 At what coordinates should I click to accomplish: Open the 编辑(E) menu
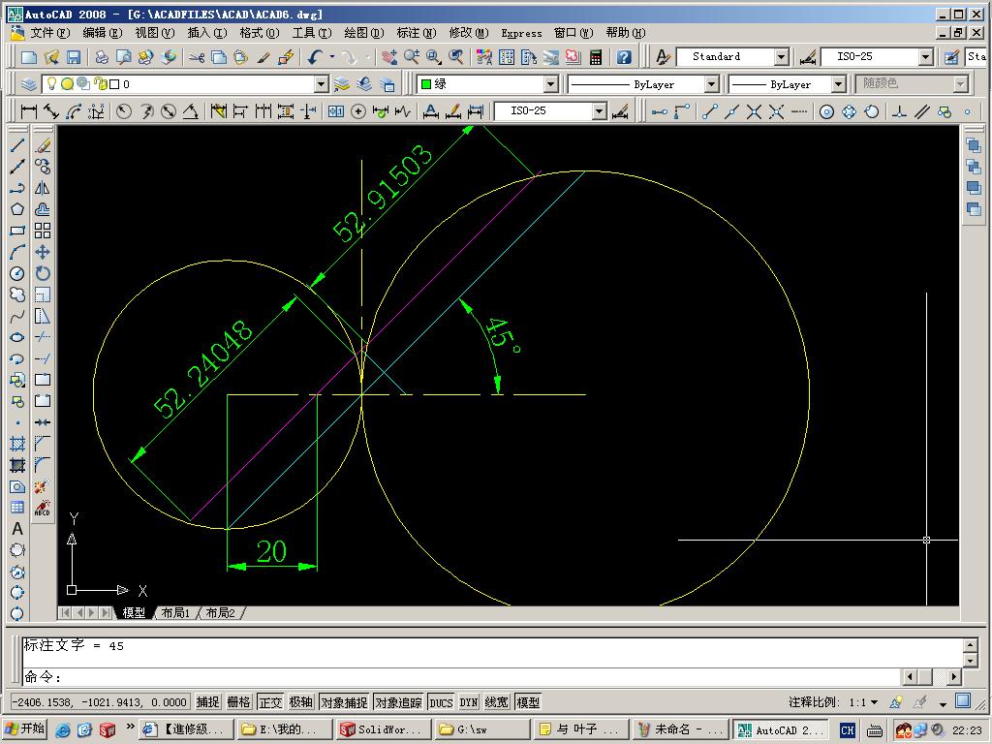pyautogui.click(x=103, y=33)
